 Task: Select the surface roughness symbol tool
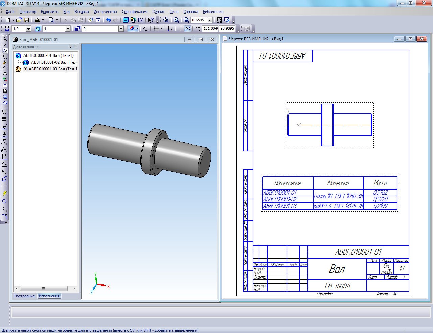(x=4, y=127)
